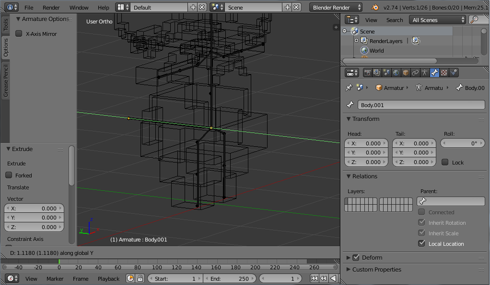Image resolution: width=490 pixels, height=285 pixels.
Task: Click the pin icon in properties breadcrumb
Action: tap(349, 88)
